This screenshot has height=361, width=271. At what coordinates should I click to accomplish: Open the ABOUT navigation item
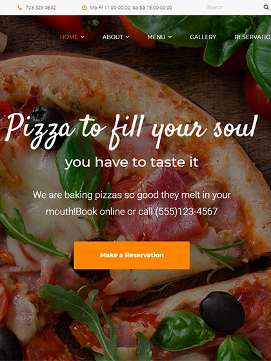112,37
